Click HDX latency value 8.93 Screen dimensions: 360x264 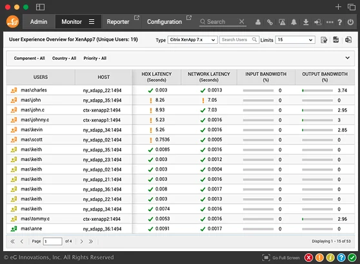[x=160, y=110]
